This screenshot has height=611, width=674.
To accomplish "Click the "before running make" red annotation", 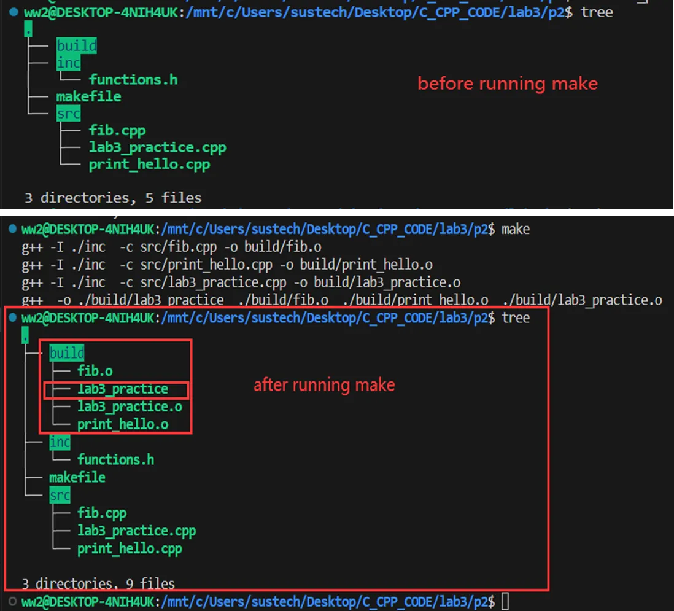I will click(508, 84).
